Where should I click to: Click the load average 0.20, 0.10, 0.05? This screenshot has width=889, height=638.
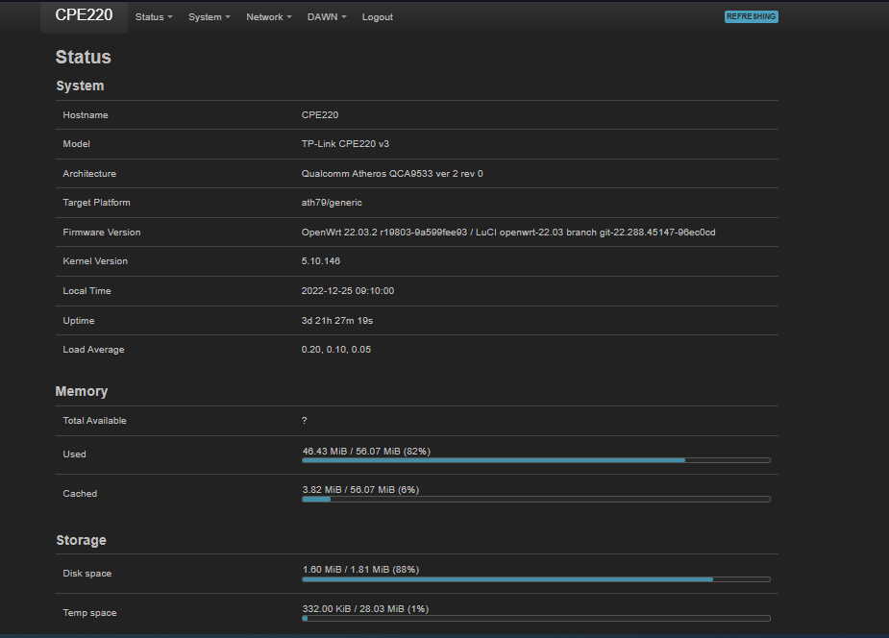[x=336, y=350]
